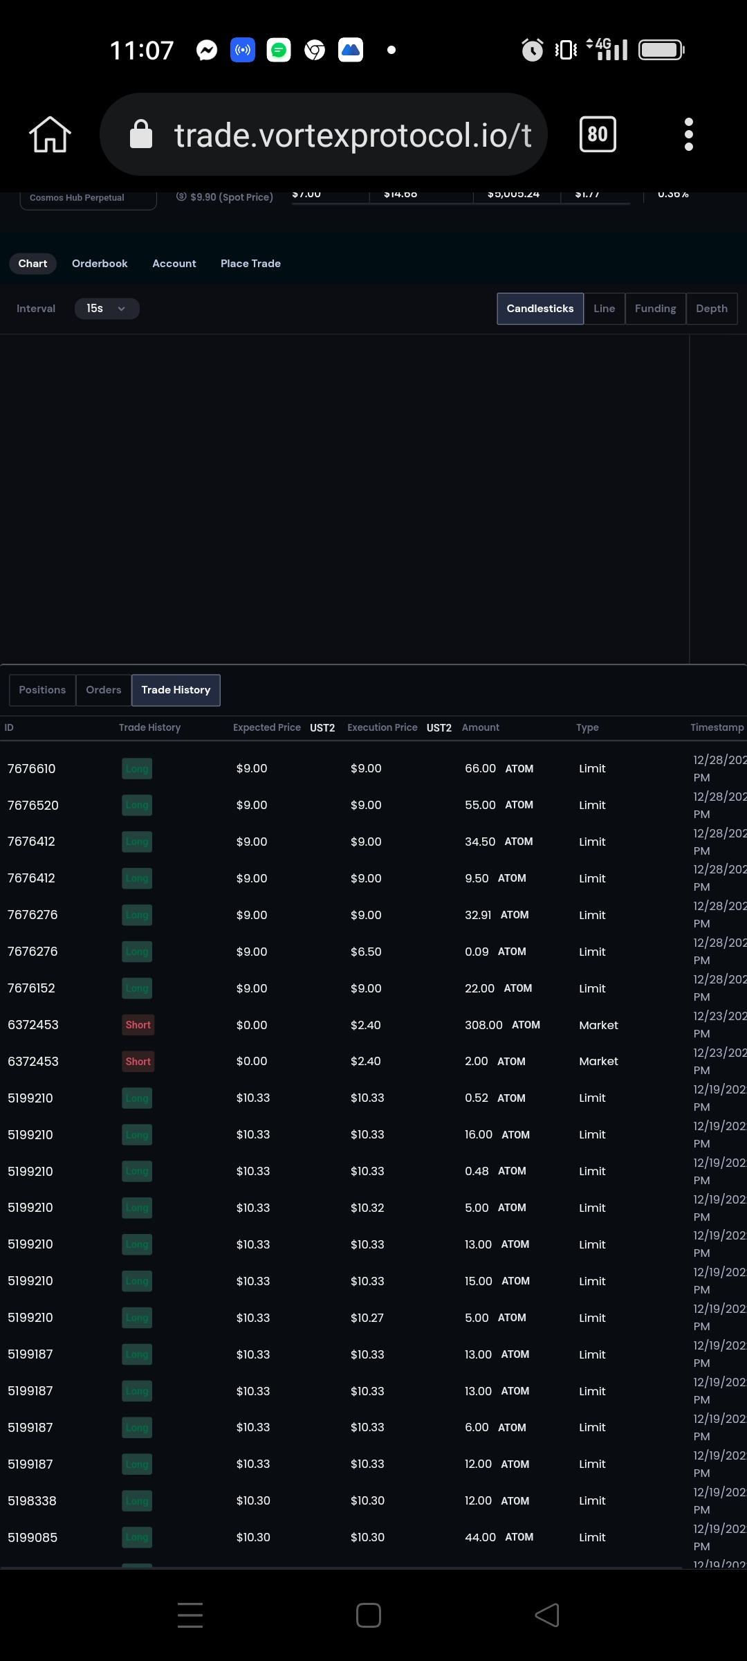
Task: Open recent apps with the three-lines icon
Action: click(190, 1615)
